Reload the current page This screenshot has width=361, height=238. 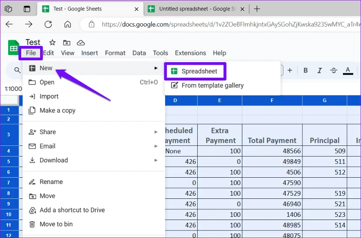pos(48,24)
